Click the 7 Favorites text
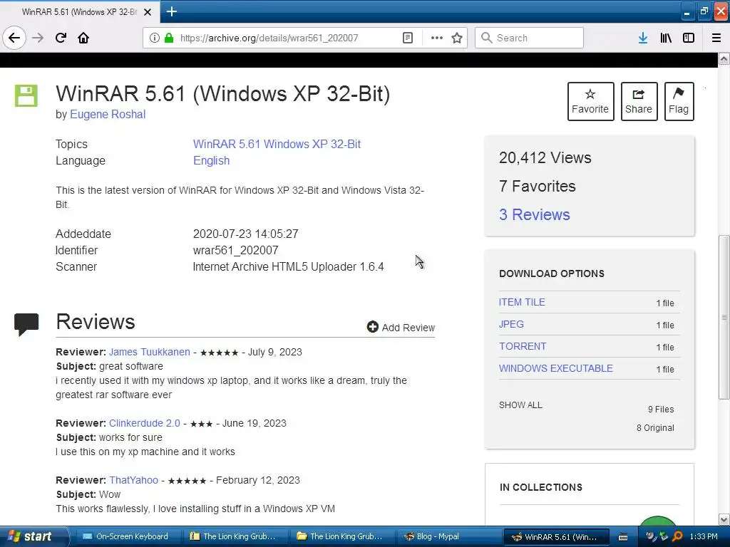Image resolution: width=730 pixels, height=547 pixels. click(x=538, y=186)
